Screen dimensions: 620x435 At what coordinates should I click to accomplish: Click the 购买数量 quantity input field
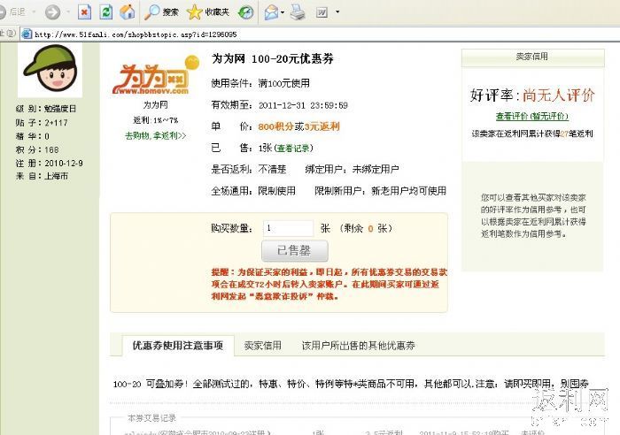[x=288, y=227]
